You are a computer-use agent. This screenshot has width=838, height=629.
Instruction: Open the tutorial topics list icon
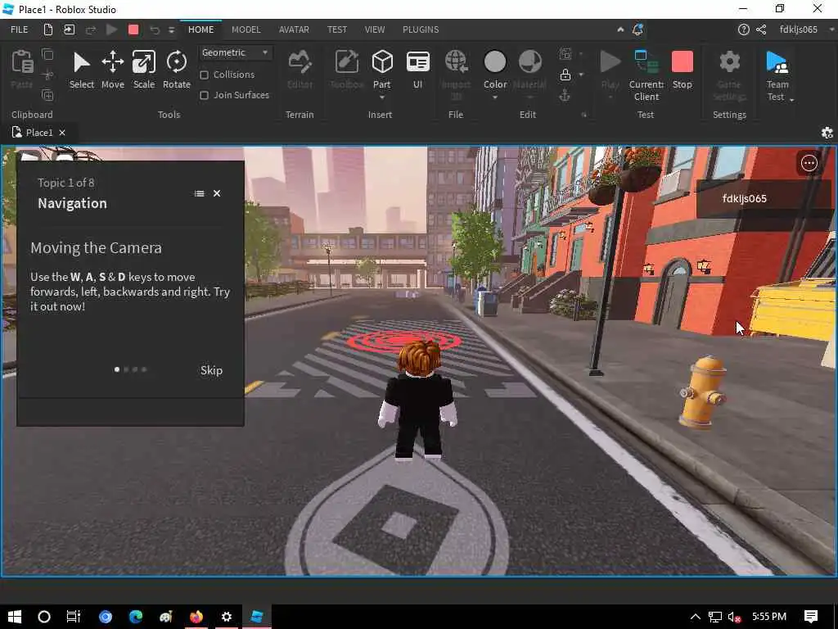click(x=200, y=193)
